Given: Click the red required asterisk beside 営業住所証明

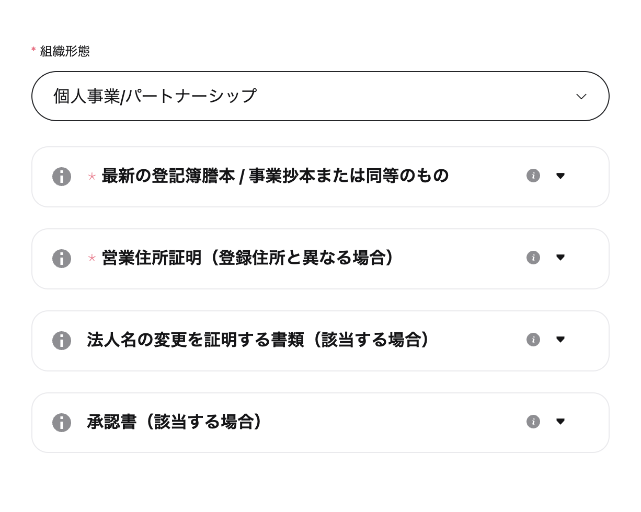Looking at the screenshot, I should click(x=92, y=258).
